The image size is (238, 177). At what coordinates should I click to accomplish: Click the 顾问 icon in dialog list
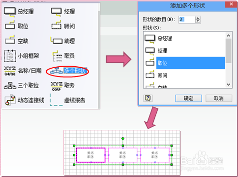(150, 75)
